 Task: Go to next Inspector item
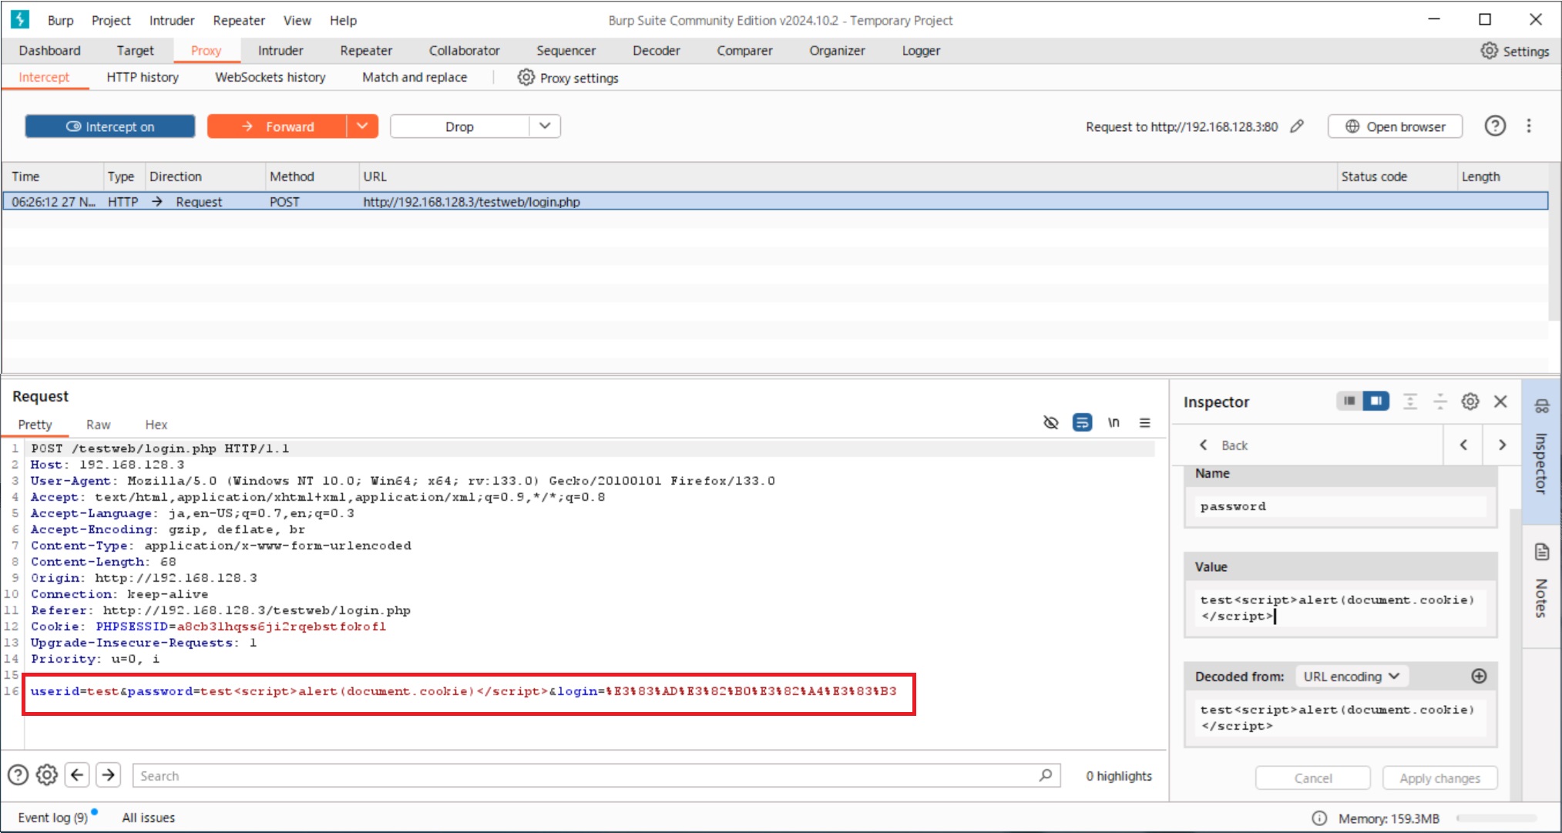pos(1502,445)
